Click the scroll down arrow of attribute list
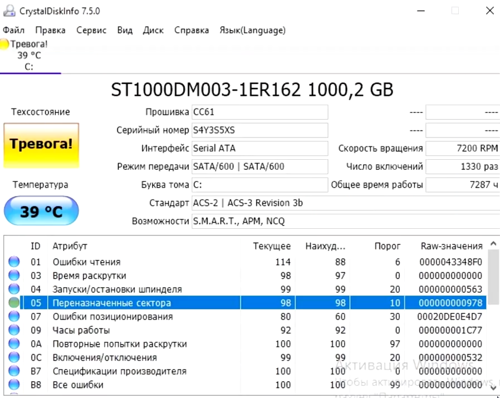This screenshot has width=500, height=398. (493, 388)
